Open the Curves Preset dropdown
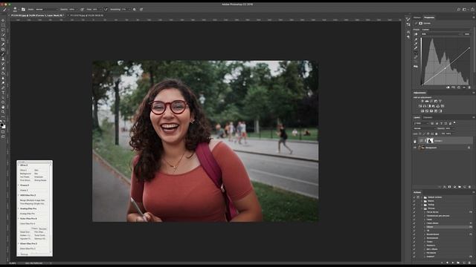 448,30
